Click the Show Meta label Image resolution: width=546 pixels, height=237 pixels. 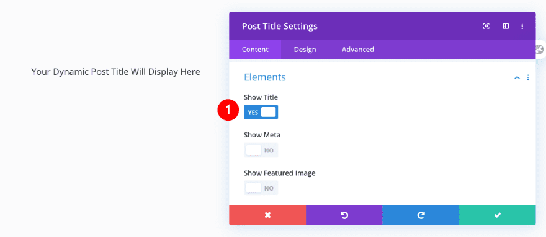click(x=262, y=135)
